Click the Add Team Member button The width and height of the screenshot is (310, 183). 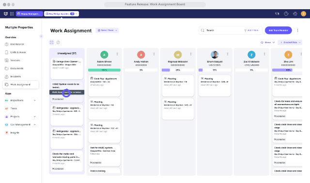point(279,30)
